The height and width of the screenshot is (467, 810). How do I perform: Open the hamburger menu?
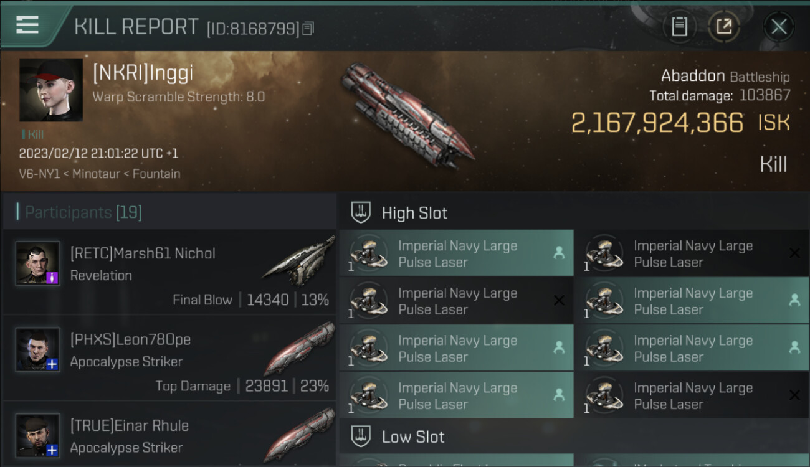pos(27,25)
